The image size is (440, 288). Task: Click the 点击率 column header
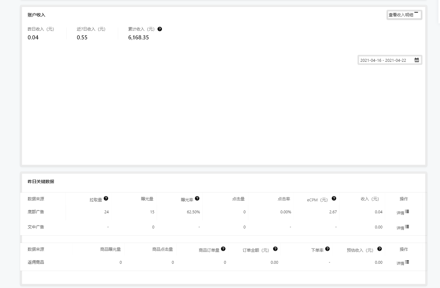(284, 199)
